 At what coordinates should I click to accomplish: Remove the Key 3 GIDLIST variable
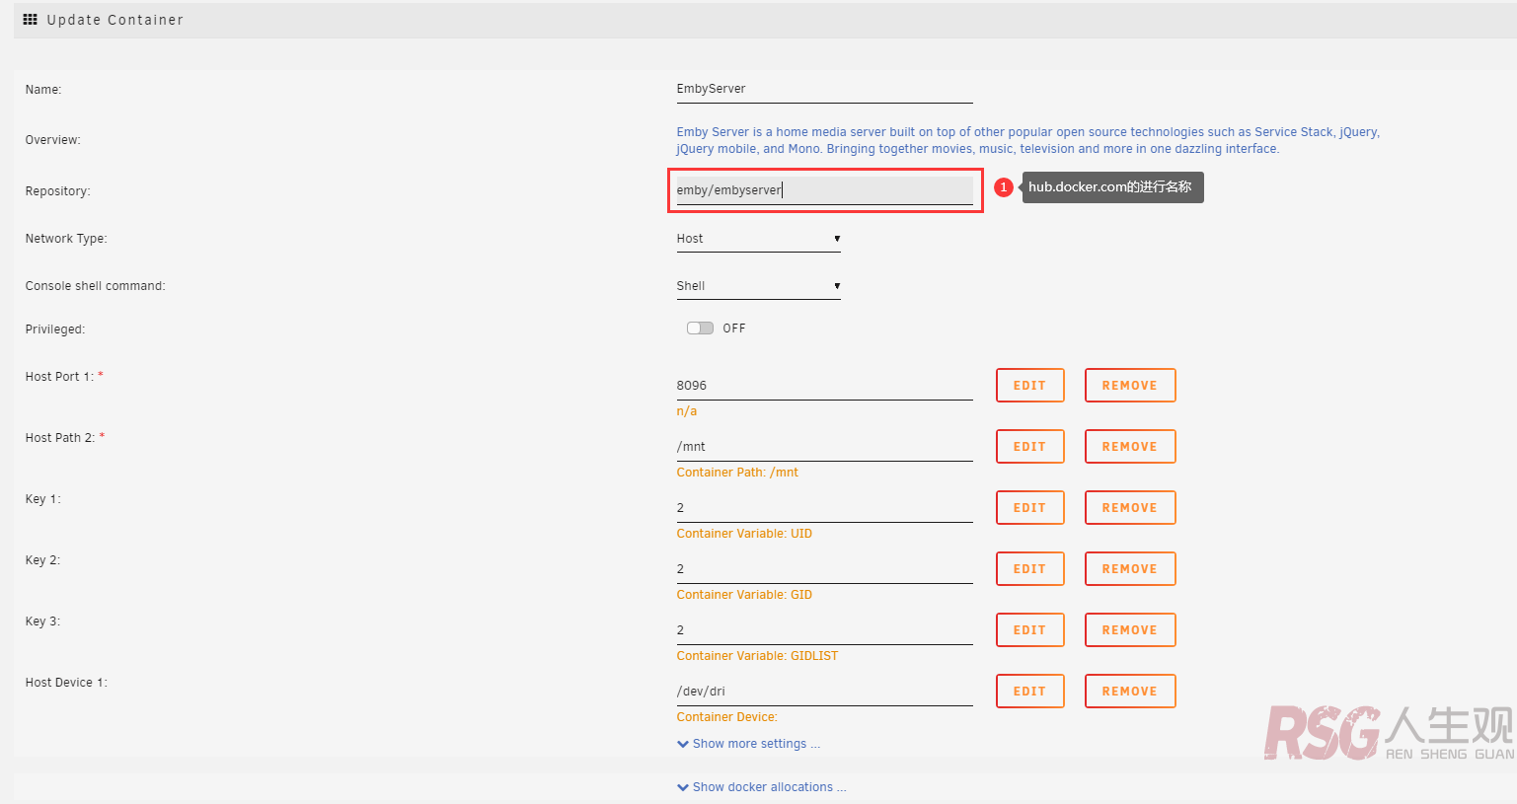[x=1130, y=630]
